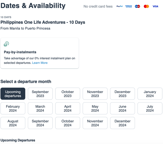
Task: Click the PayPal payment icon
Action: click(x=119, y=6)
